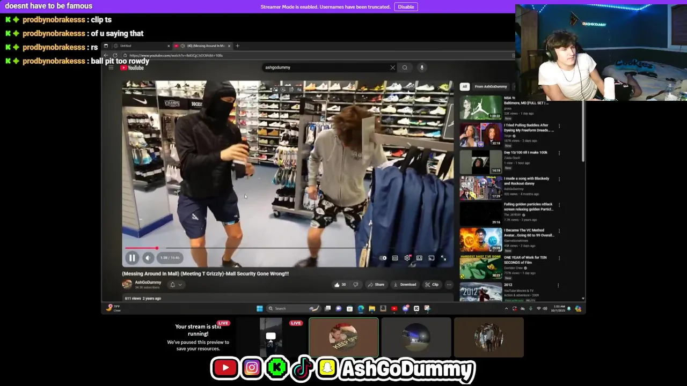This screenshot has width=687, height=386.
Task: Clear the YouTube search box with X
Action: click(x=392, y=68)
